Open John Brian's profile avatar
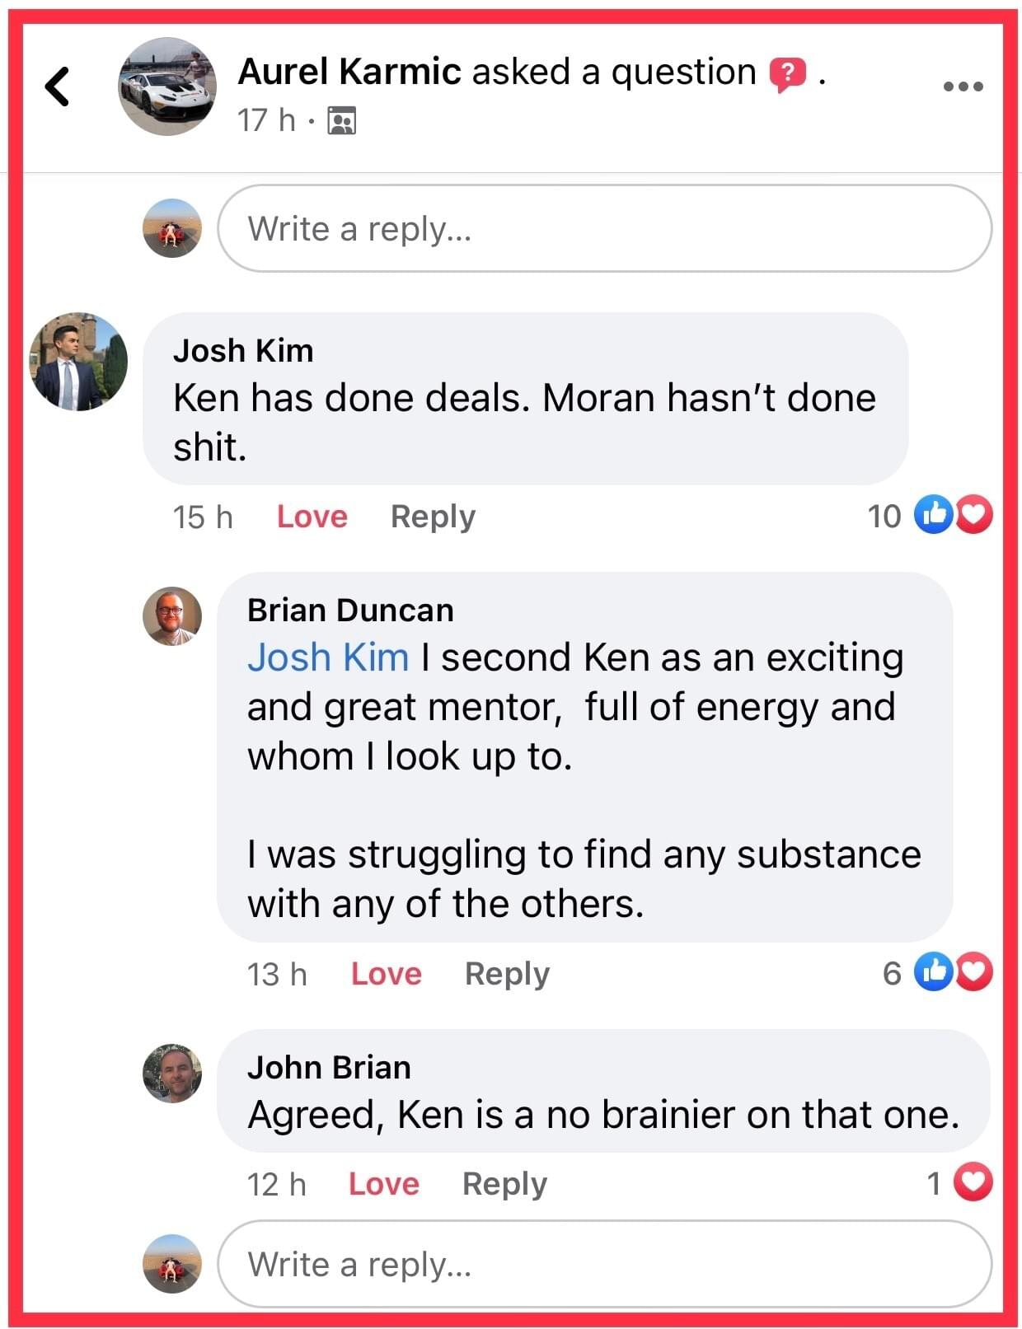The width and height of the screenshot is (1022, 1329). 172,1074
